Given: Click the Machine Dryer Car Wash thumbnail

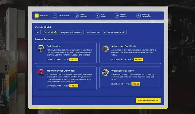Looking at the screenshot, I should point(41,73).
